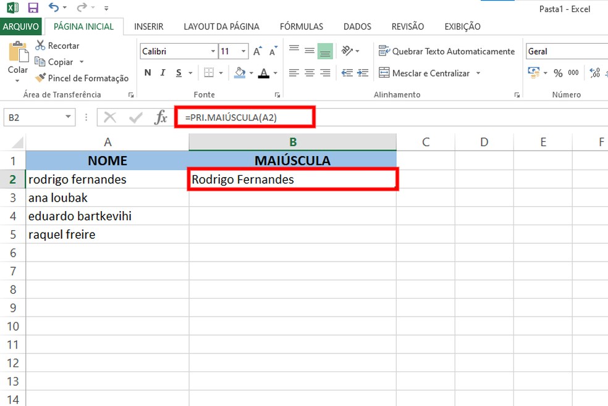This screenshot has width=608, height=406.
Task: Toggle center alignment in Alinhamento group
Action: 308,72
